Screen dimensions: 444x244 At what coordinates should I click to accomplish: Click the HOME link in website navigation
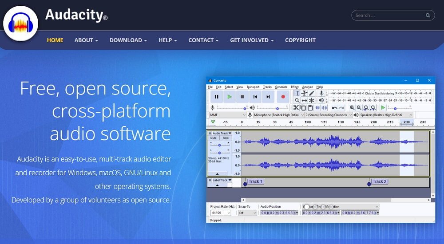coord(55,40)
